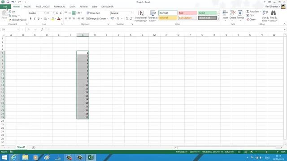Switch to the INSERT tab
The image size is (287, 161).
pos(28,7)
